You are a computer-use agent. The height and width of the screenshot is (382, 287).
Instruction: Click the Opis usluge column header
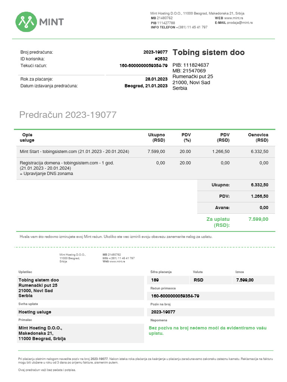(27, 137)
